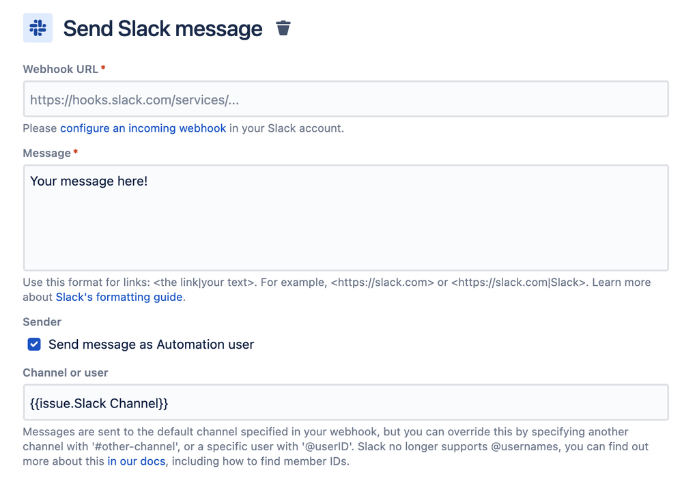
Task: Click the required asterisk next to Message
Action: 75,153
